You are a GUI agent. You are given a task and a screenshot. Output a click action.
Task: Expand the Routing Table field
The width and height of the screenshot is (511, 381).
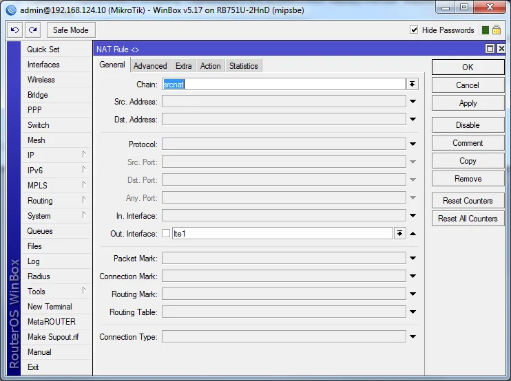(x=413, y=312)
